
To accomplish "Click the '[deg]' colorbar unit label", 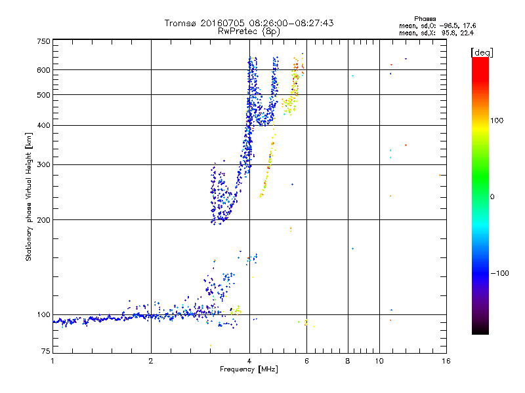I will pos(482,52).
